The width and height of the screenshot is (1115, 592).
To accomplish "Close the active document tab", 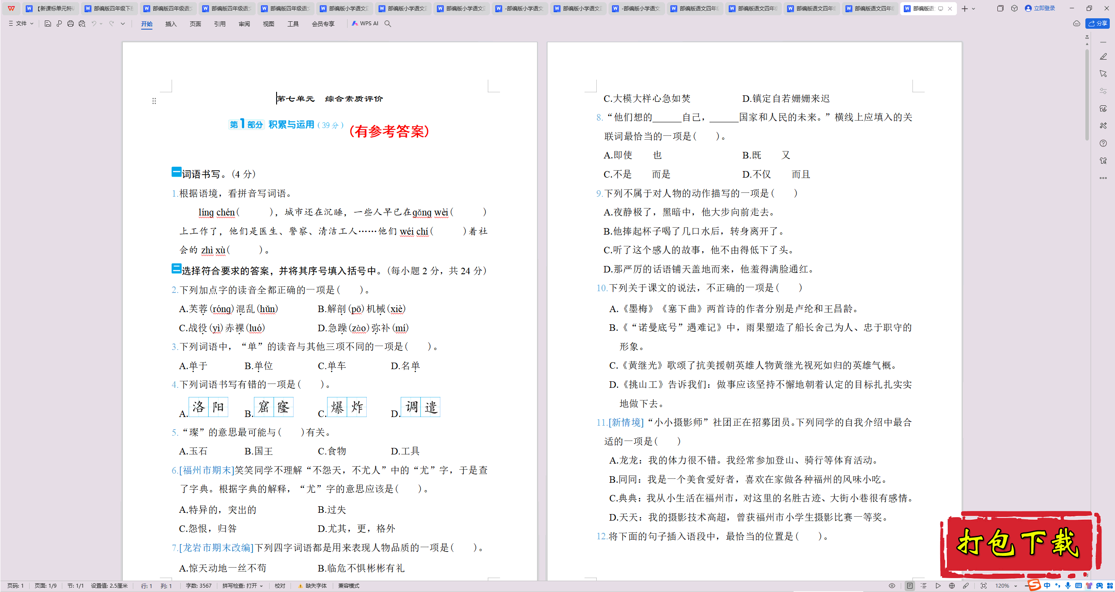I will [950, 9].
